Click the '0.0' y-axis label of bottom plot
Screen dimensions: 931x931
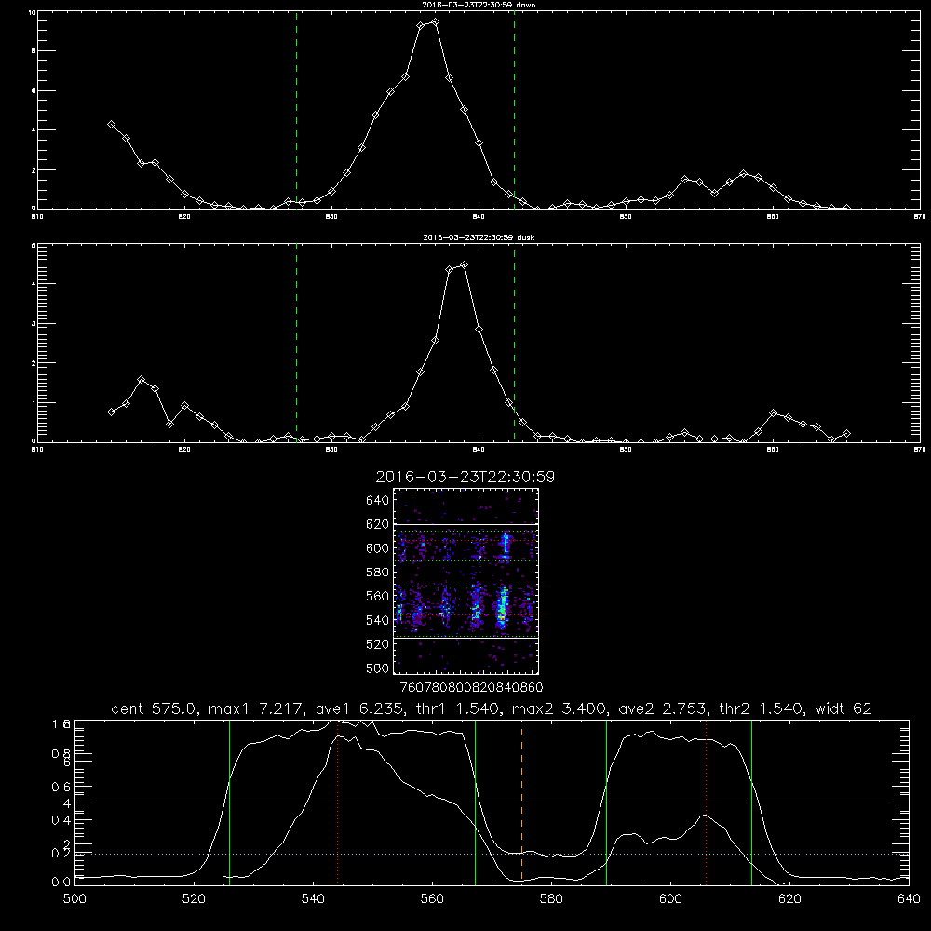click(61, 883)
